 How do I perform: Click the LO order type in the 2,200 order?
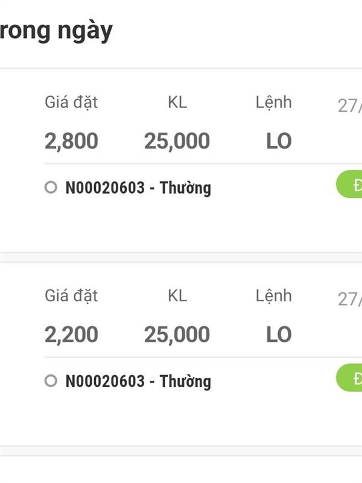coord(279,334)
